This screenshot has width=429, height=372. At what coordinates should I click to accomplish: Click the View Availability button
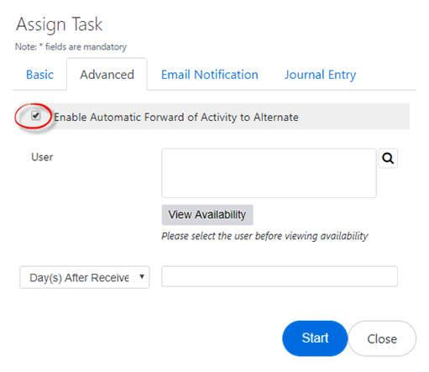click(207, 215)
